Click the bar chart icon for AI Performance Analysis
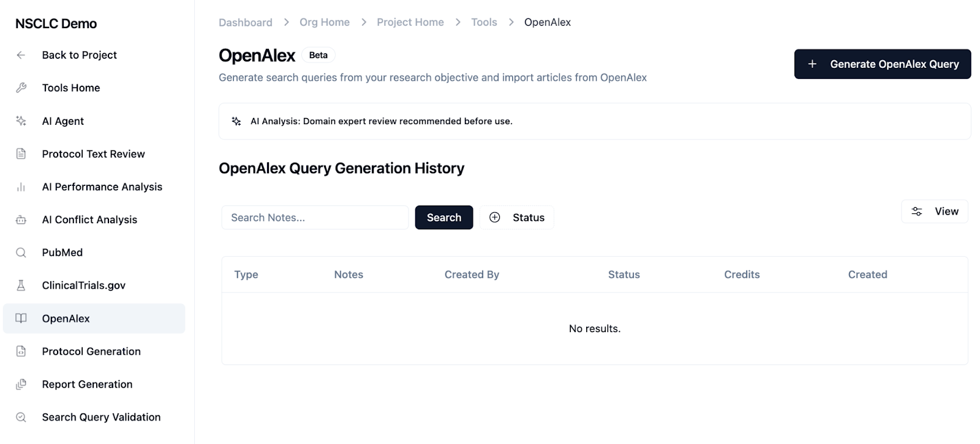The height and width of the screenshot is (444, 980). [x=21, y=187]
